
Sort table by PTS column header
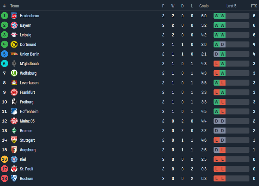coord(254,6)
